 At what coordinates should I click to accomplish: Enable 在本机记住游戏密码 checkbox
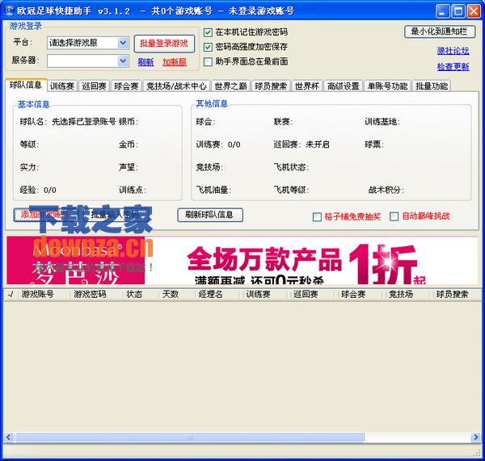click(x=209, y=32)
